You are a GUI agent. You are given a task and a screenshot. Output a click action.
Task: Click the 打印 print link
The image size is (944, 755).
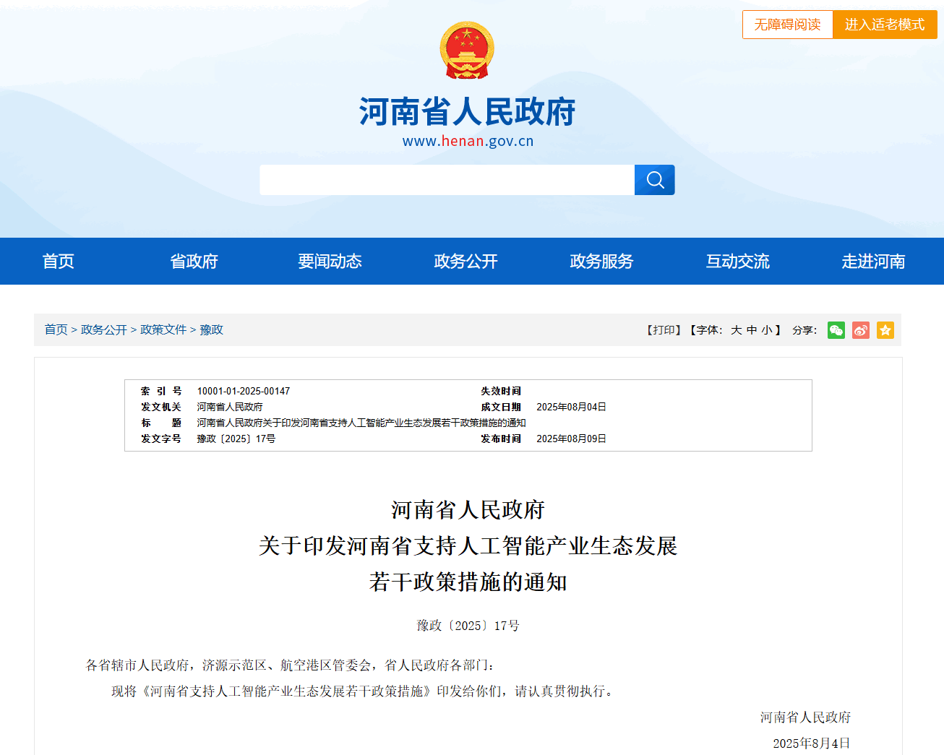coord(664,330)
